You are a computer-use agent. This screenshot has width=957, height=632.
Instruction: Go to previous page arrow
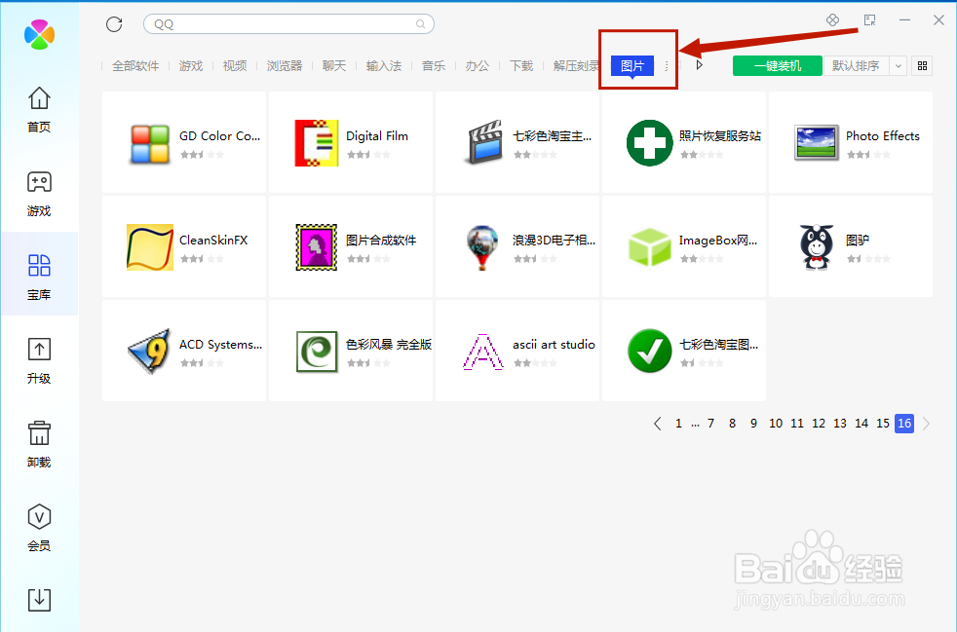657,424
